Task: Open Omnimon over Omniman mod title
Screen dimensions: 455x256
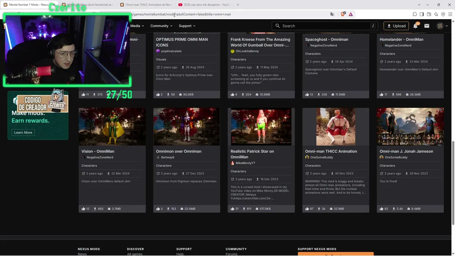Action: tap(178, 151)
